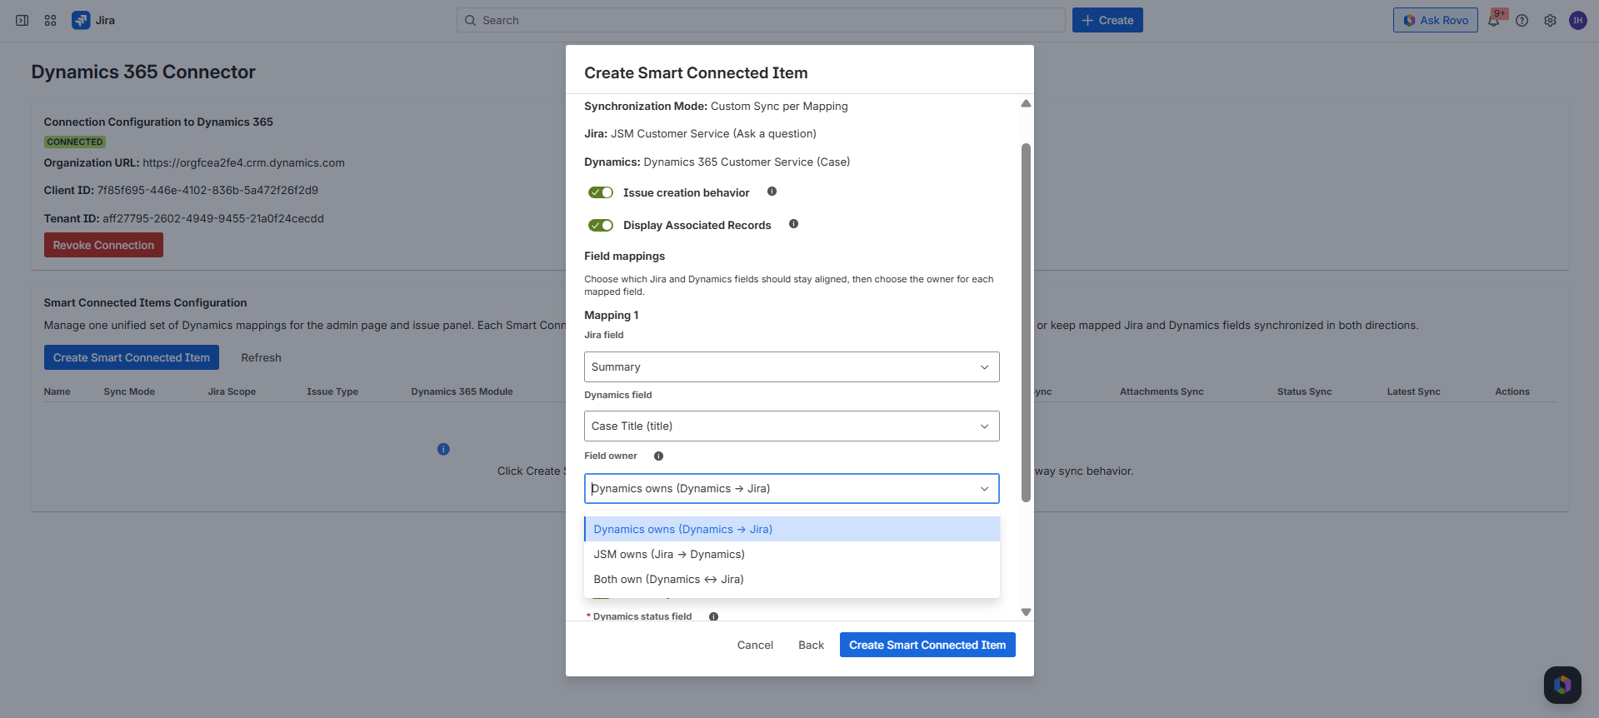Image resolution: width=1599 pixels, height=718 pixels.
Task: Click the Status Sync column header
Action: pyautogui.click(x=1304, y=391)
